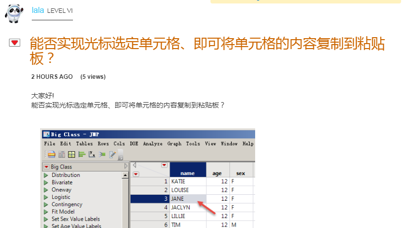Open the Big Class table red triangle menu
413x228 pixels.
point(47,167)
